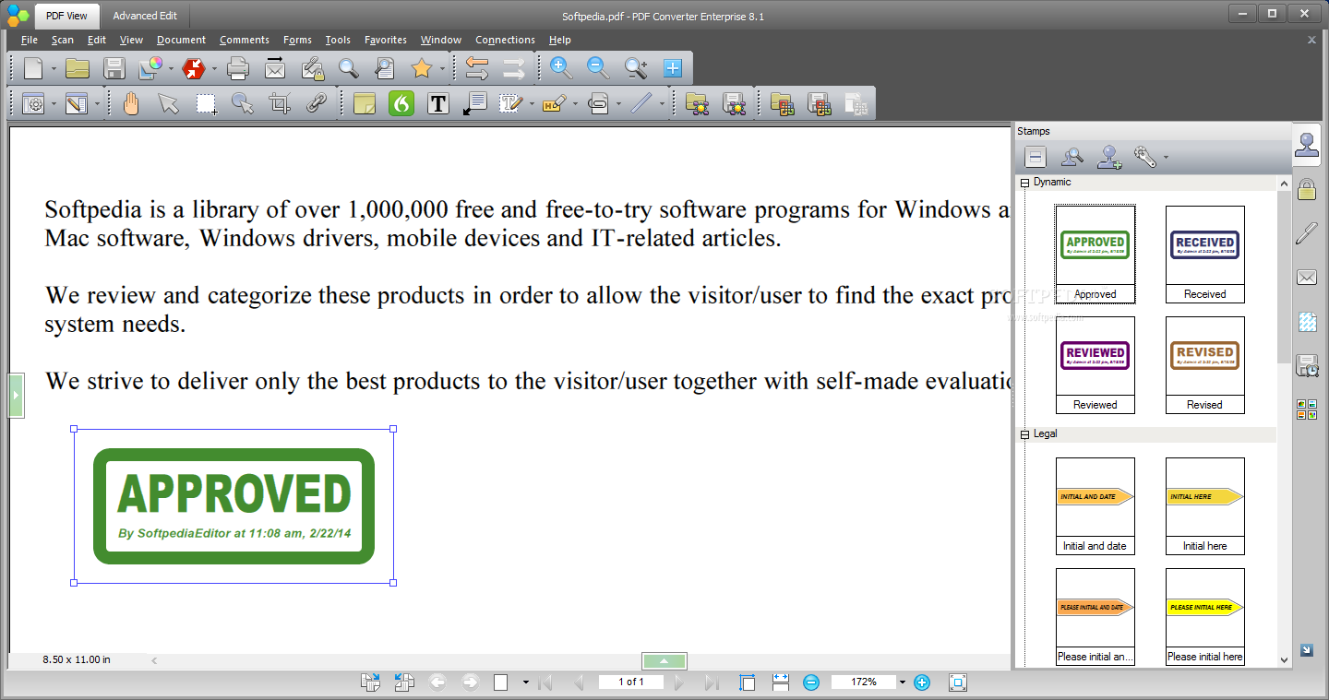Open the Forms menu
The image size is (1329, 700).
297,40
